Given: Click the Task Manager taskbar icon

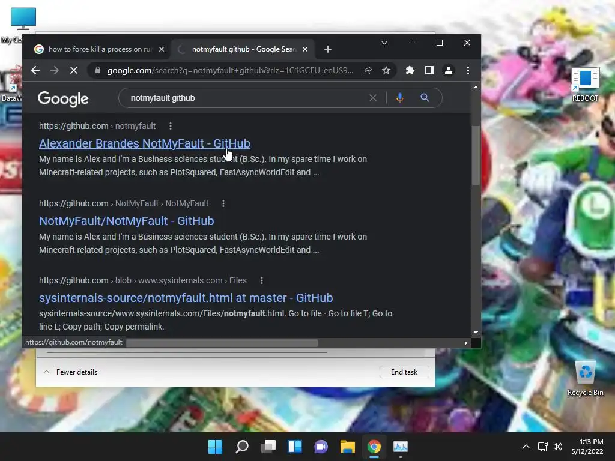Looking at the screenshot, I should pyautogui.click(x=401, y=447).
